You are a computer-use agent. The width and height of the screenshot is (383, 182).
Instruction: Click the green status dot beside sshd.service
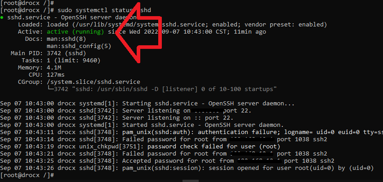tap(3, 17)
